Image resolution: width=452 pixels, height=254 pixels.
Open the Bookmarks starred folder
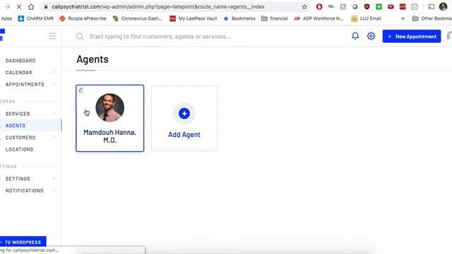tap(239, 18)
